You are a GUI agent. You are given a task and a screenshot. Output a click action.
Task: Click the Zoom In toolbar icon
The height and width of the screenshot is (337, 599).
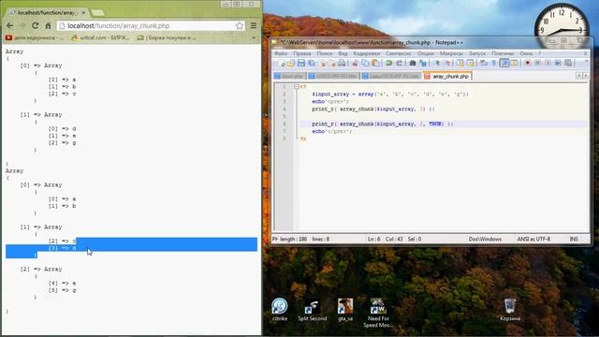[437, 63]
